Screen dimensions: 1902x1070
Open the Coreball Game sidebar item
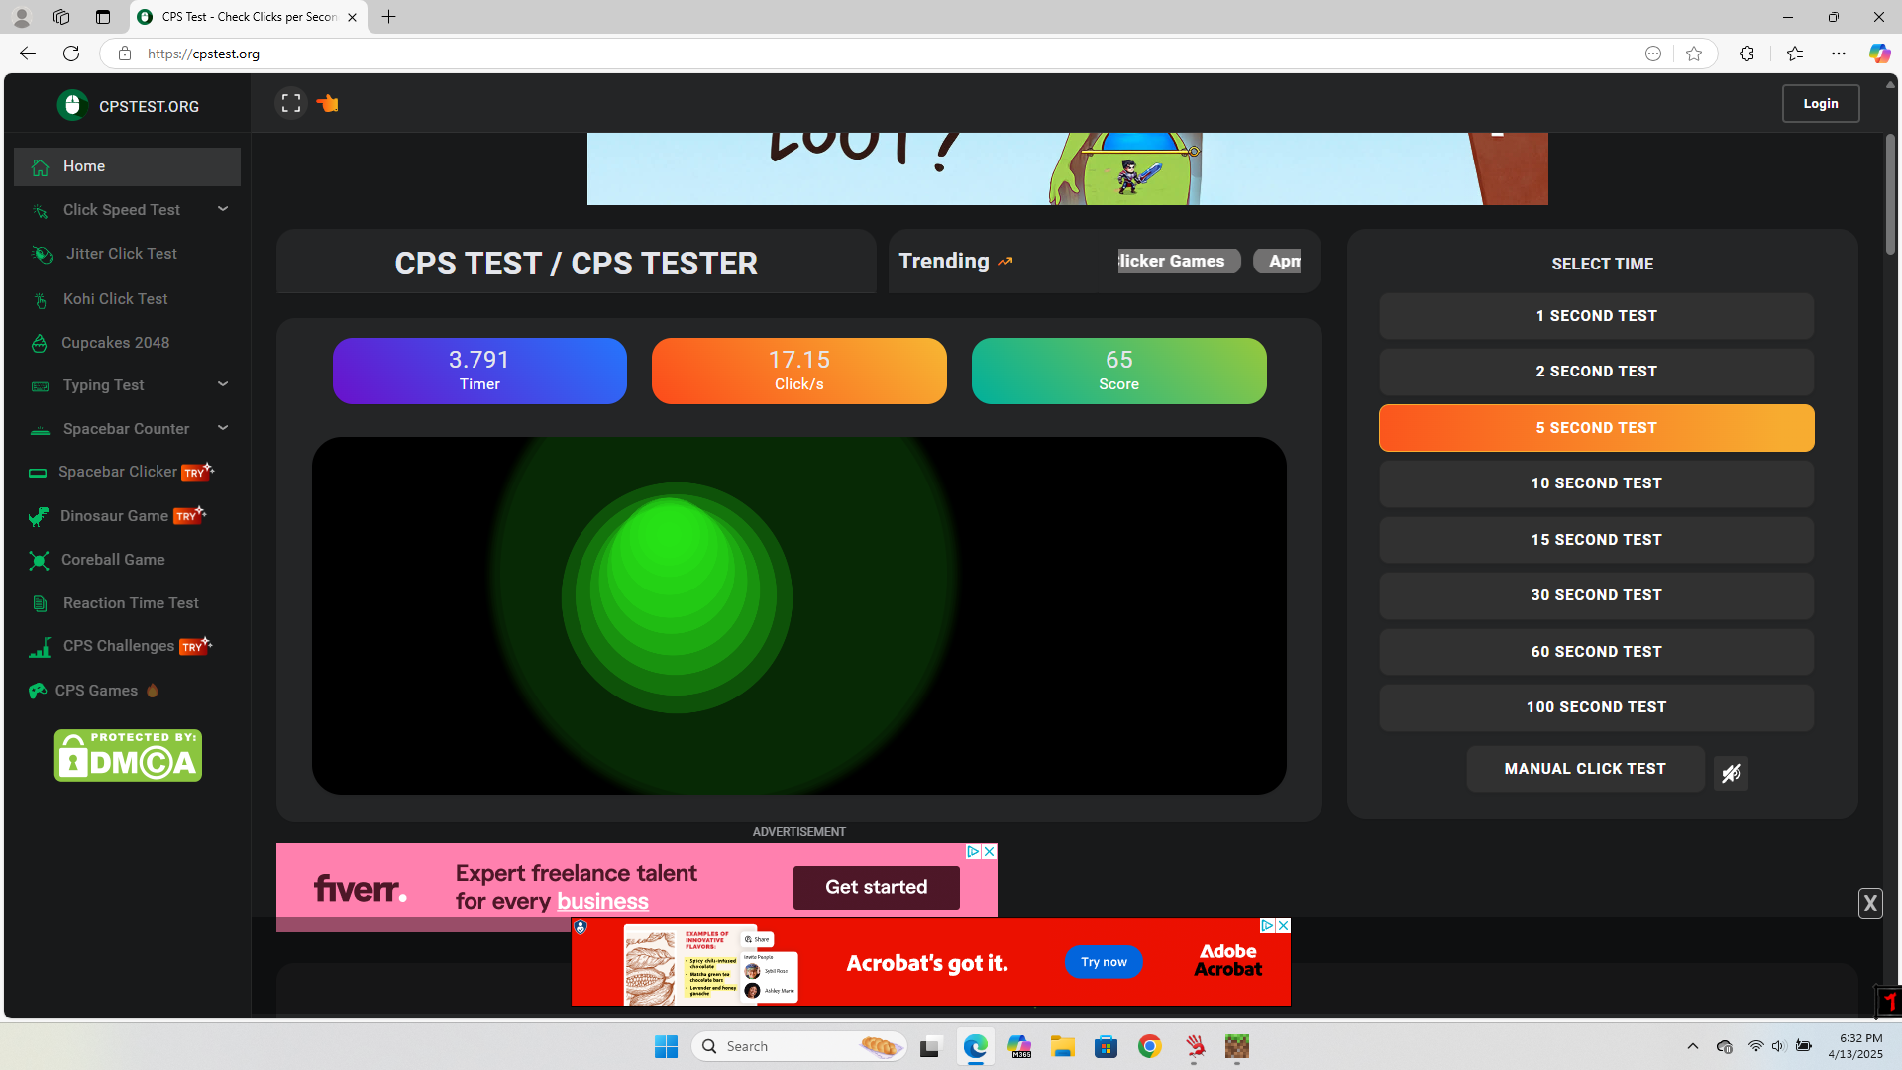point(113,560)
